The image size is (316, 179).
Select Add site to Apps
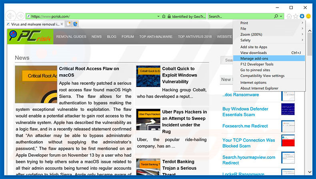point(269,47)
